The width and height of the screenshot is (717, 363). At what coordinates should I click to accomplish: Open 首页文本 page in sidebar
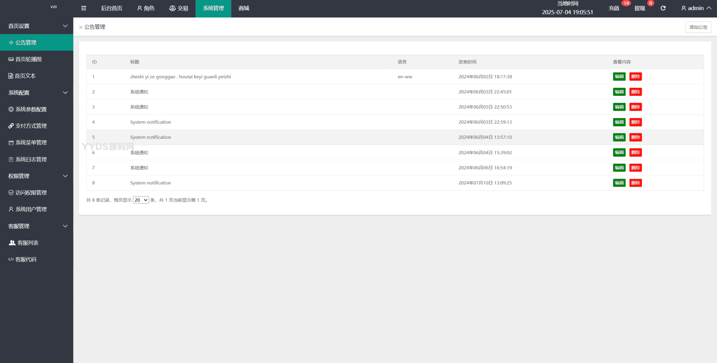point(25,76)
